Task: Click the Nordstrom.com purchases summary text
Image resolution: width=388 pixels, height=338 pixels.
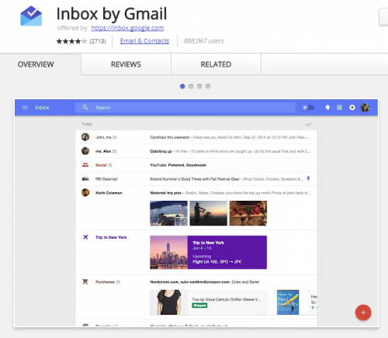Action: tap(205, 282)
